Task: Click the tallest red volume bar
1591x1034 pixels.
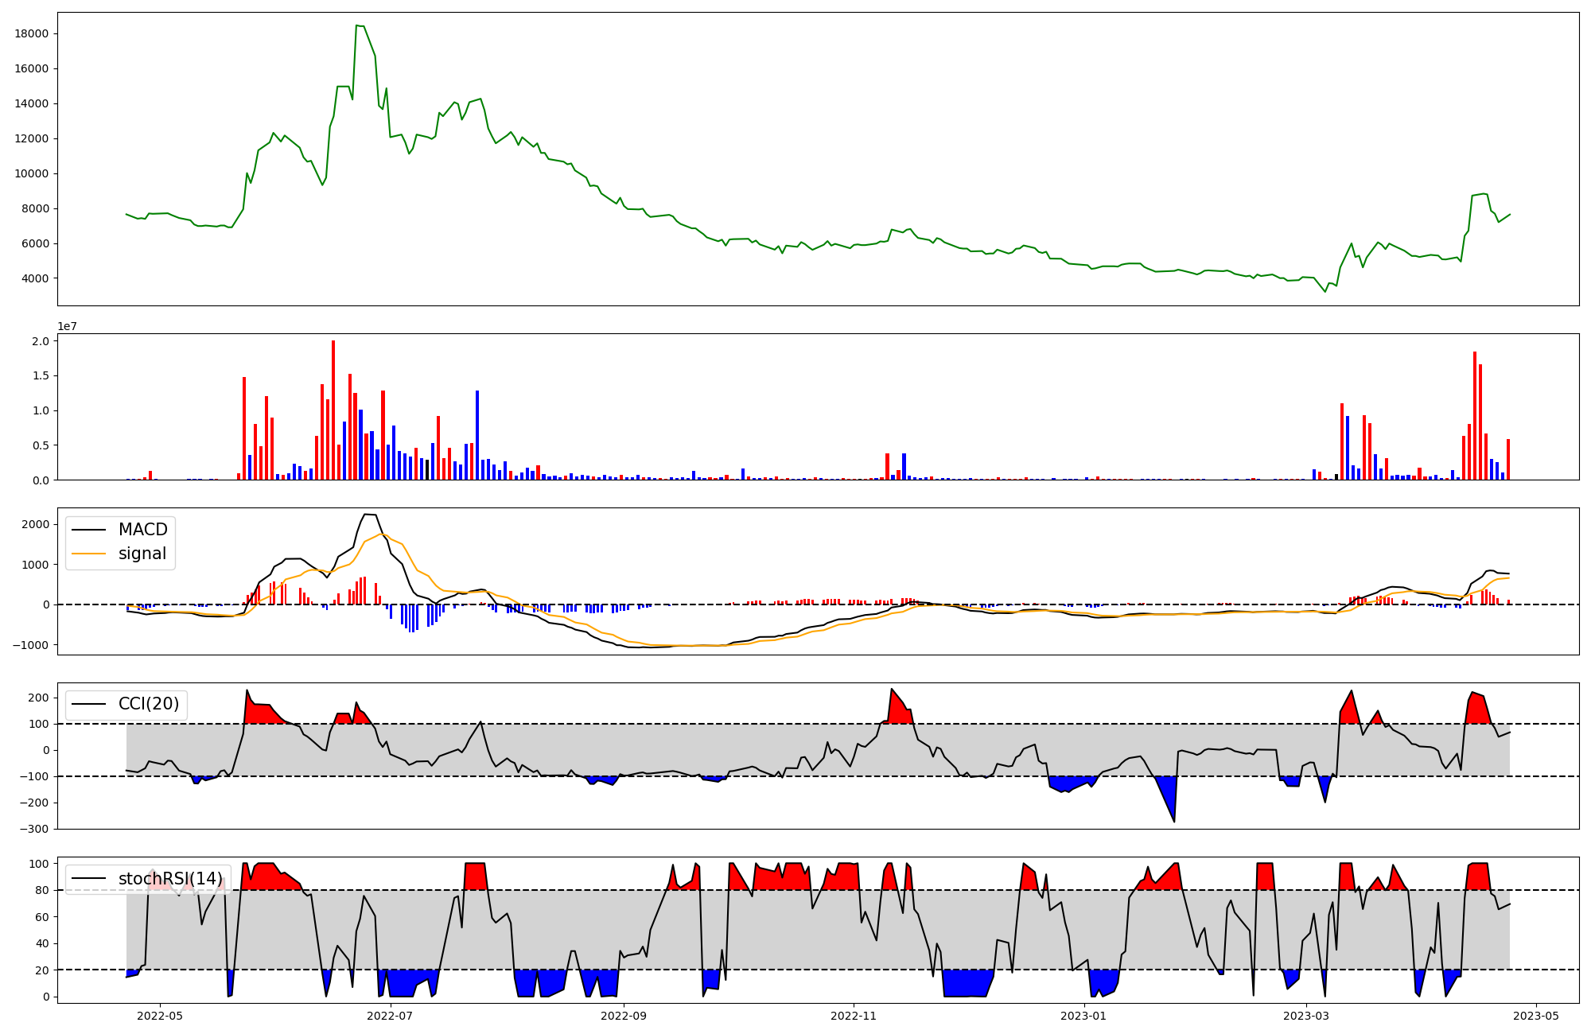Action: (333, 410)
